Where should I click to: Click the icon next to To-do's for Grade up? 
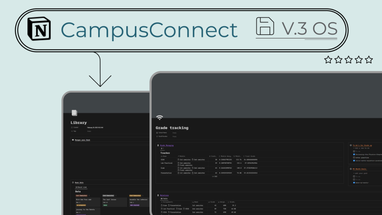(x=350, y=145)
